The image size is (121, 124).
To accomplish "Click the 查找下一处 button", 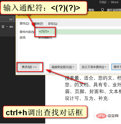I will 116,67.
